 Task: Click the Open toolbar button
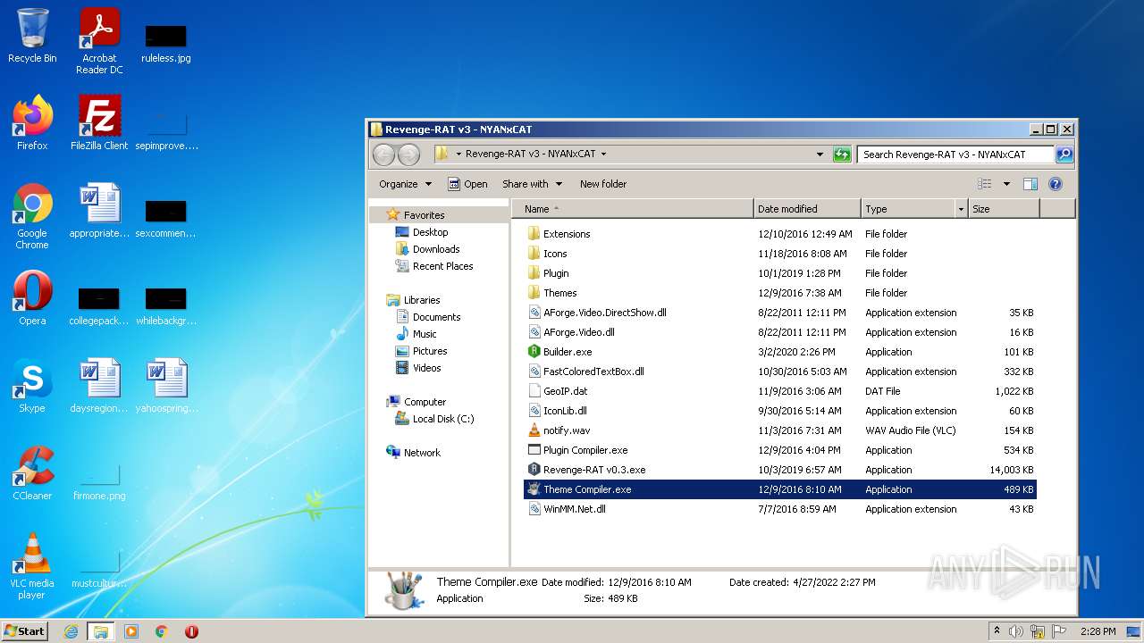click(x=467, y=184)
